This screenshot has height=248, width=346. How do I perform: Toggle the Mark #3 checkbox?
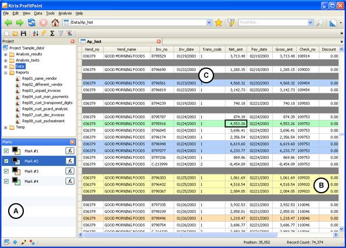[x=6, y=171]
